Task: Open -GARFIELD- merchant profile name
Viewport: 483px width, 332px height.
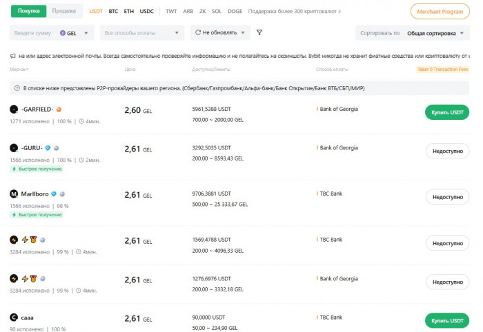Action: click(37, 109)
